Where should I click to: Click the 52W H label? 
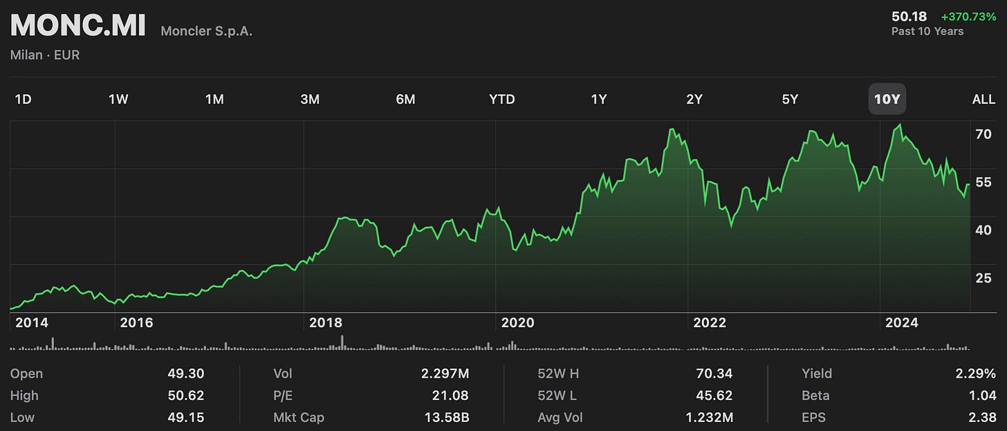558,374
